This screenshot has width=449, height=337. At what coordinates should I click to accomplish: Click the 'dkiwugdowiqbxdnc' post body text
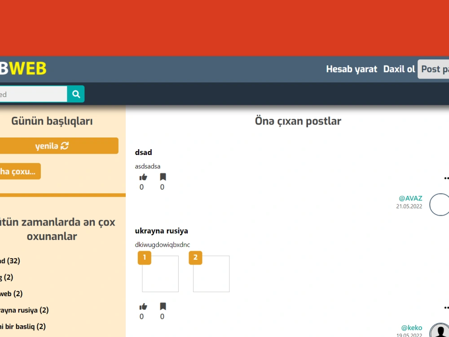(x=163, y=245)
